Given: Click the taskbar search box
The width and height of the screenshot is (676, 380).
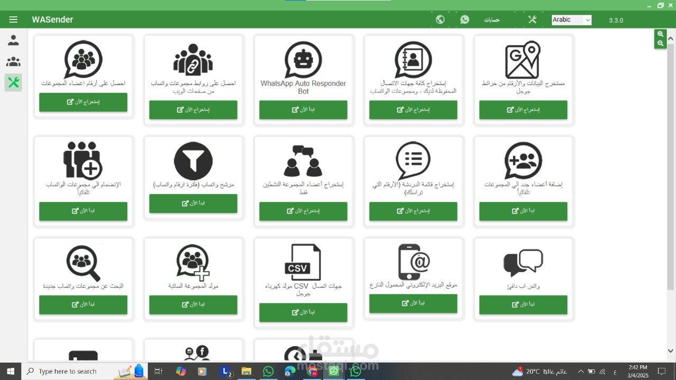Looking at the screenshot, I should (x=84, y=372).
